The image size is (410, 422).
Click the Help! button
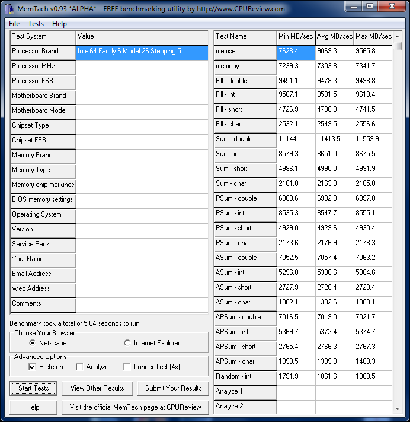click(x=34, y=407)
